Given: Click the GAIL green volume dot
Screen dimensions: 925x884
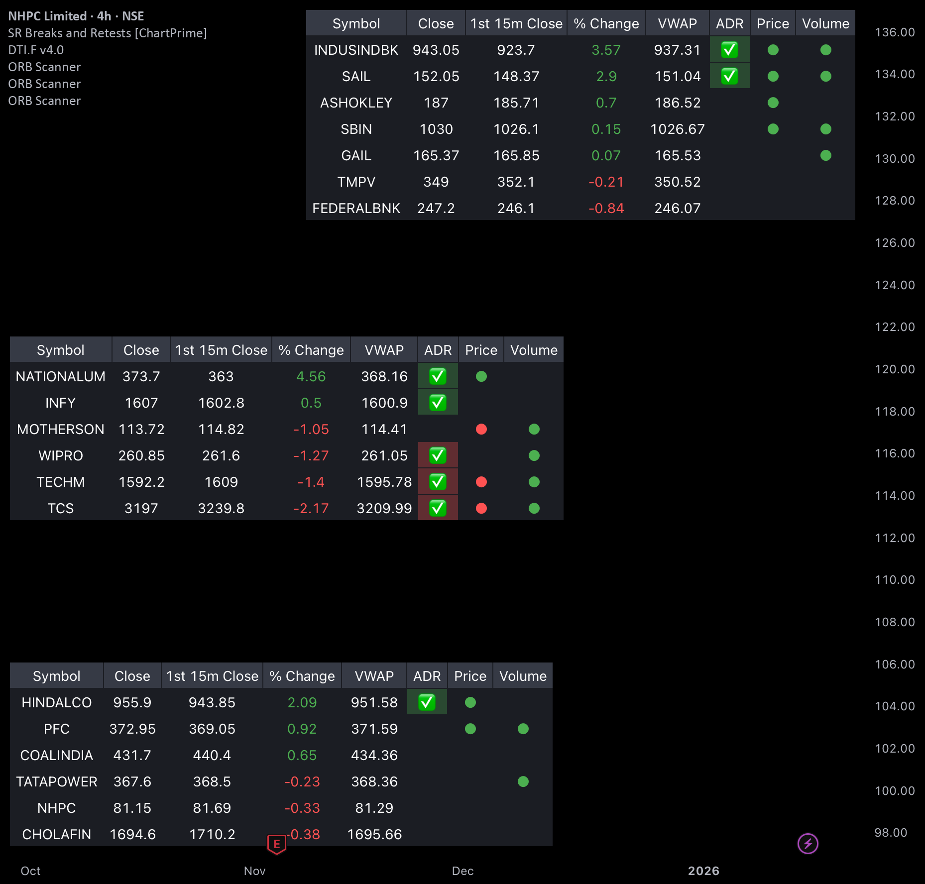Looking at the screenshot, I should 826,155.
